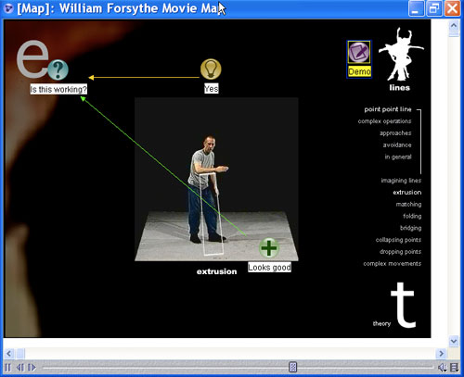Click the dancer video thumbnail
Image resolution: width=464 pixels, height=377 pixels.
(216, 179)
